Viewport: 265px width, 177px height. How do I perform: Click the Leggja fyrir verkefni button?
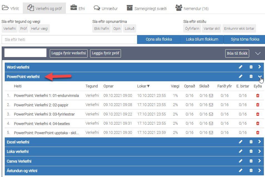[69, 53]
